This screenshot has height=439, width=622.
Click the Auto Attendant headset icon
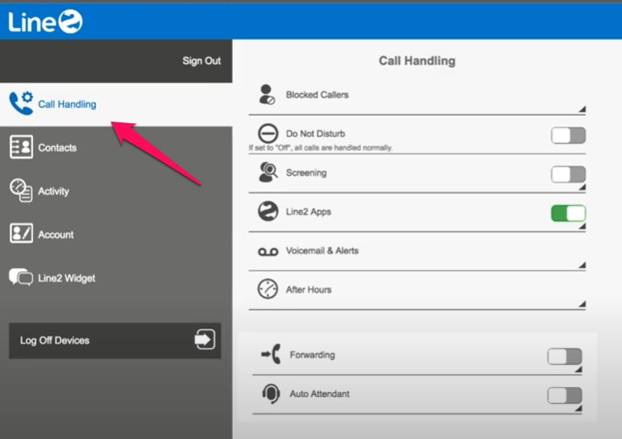point(271,394)
